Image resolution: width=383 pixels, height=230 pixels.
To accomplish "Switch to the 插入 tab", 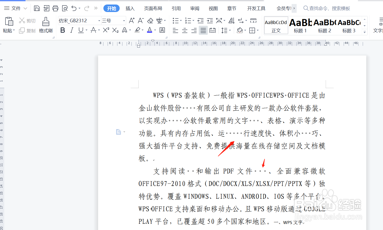I will [x=130, y=8].
